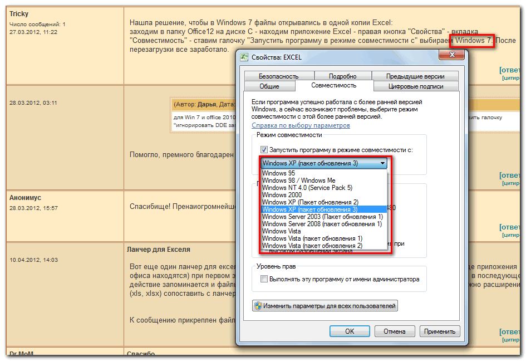Pick the highlighted Windows XP (пакет обновления 3) list entry

(324, 209)
